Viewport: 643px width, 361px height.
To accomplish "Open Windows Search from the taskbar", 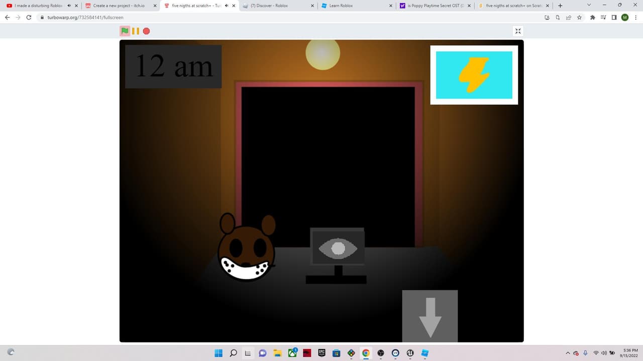I will click(x=233, y=353).
